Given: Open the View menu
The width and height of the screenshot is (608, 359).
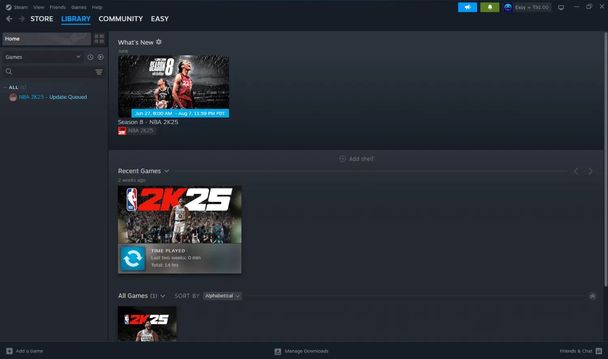Looking at the screenshot, I should pyautogui.click(x=39, y=7).
